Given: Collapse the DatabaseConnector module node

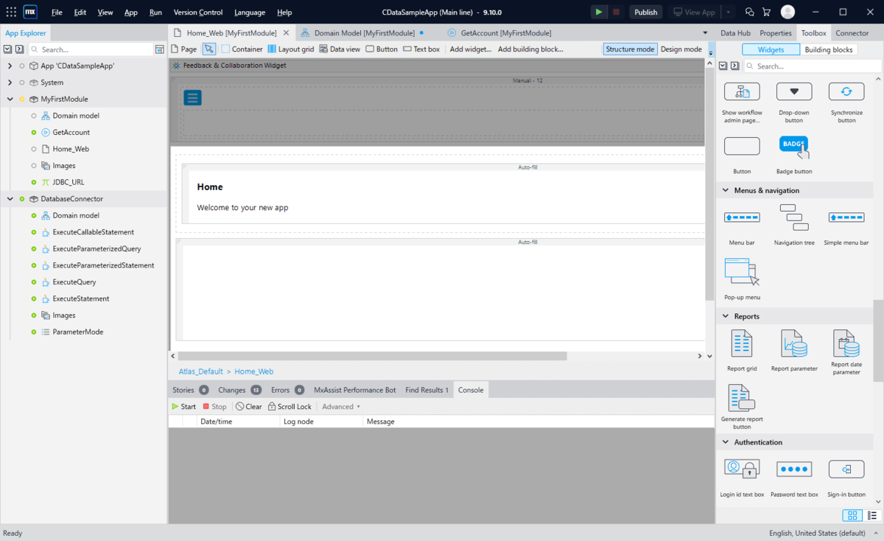Looking at the screenshot, I should point(10,199).
